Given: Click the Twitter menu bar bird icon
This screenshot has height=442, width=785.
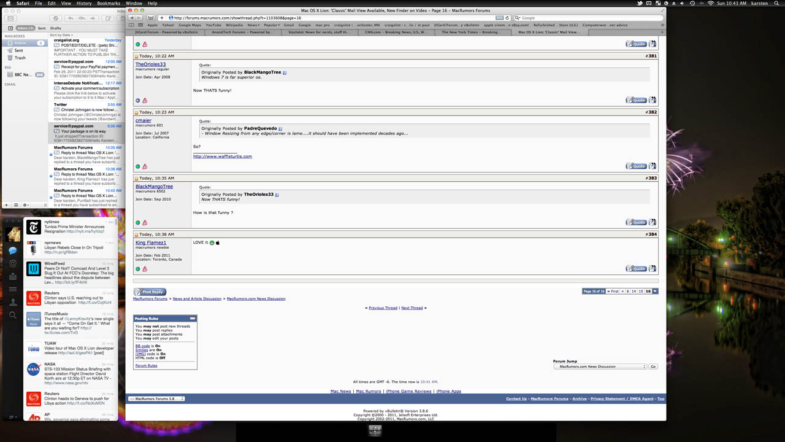Looking at the screenshot, I should pos(640,3).
